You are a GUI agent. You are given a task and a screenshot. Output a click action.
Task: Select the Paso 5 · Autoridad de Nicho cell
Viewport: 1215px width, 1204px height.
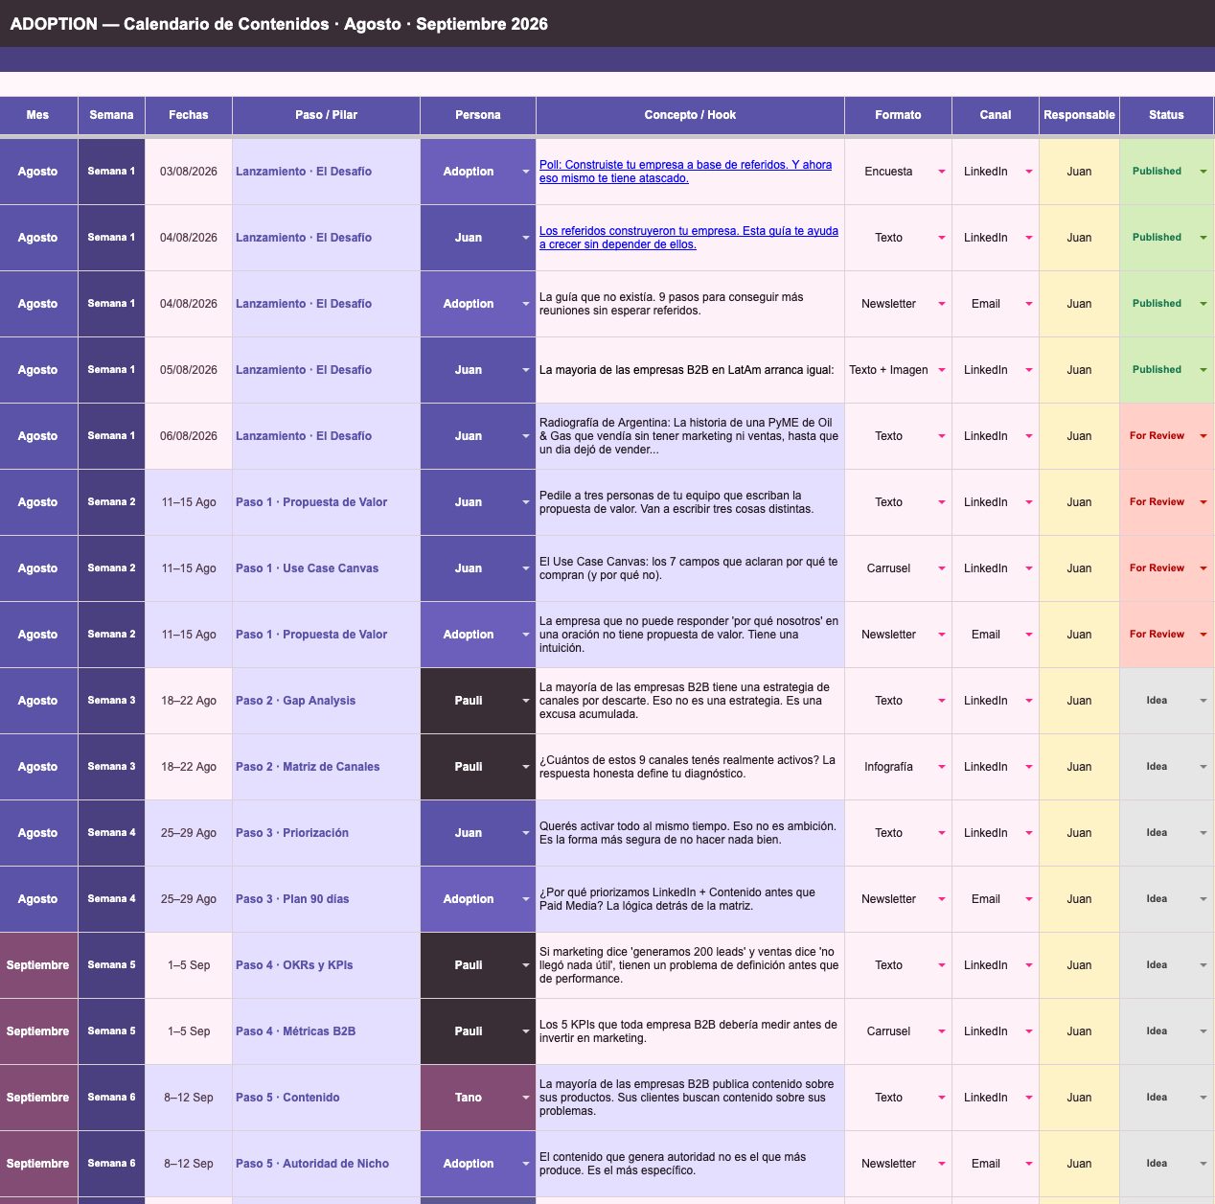click(326, 1164)
